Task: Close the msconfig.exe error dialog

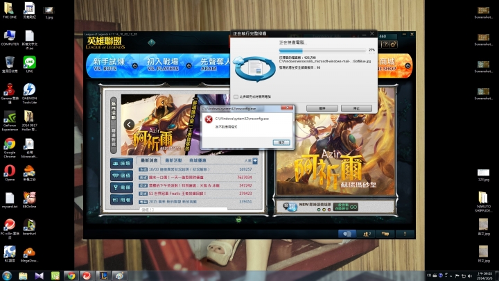Action: point(287,108)
